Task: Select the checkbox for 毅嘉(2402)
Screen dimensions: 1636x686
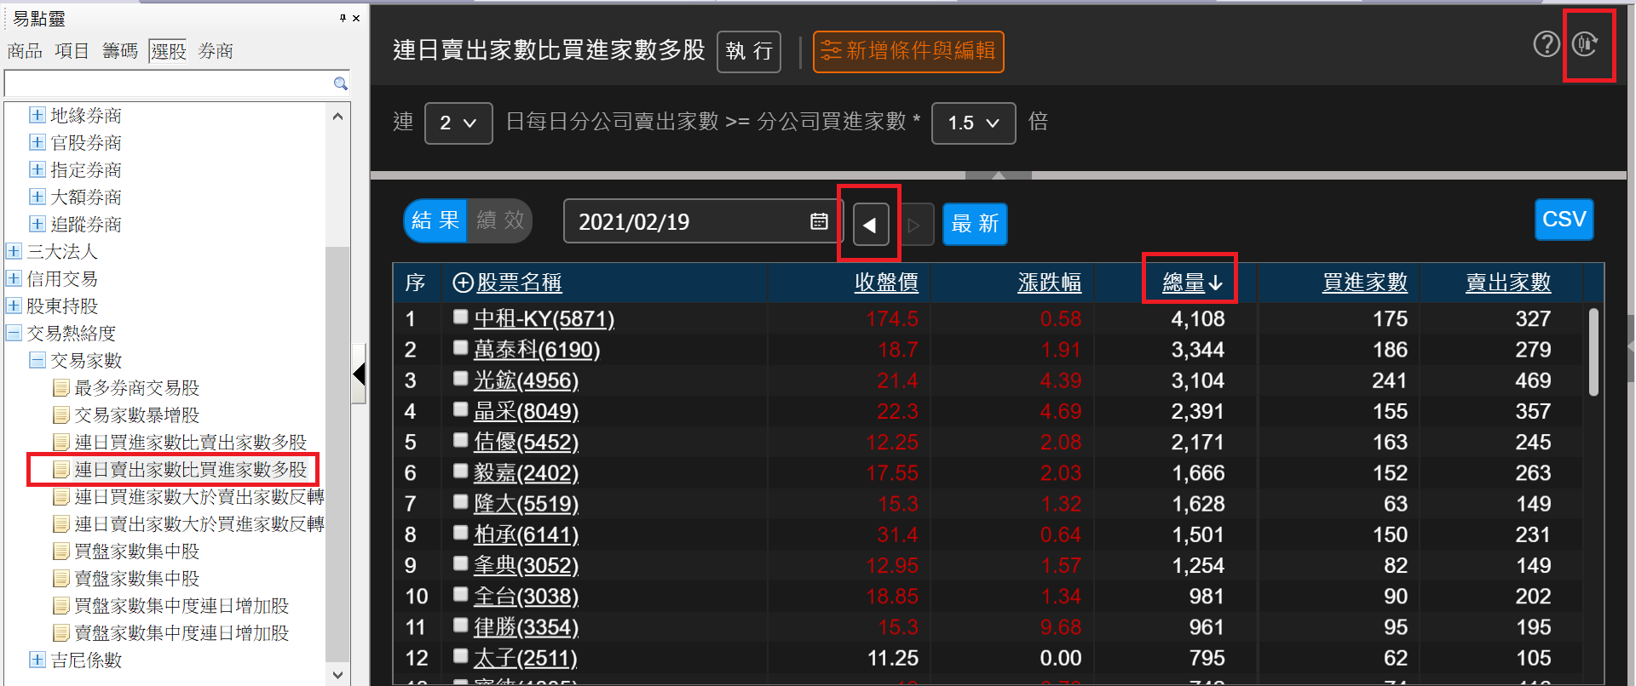Action: 461,472
